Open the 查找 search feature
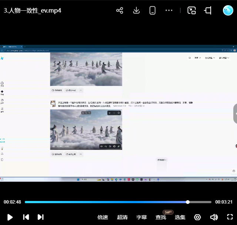This screenshot has height=225, width=237. (x=161, y=217)
